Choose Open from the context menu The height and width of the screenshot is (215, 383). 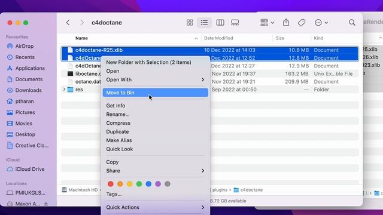point(155,71)
